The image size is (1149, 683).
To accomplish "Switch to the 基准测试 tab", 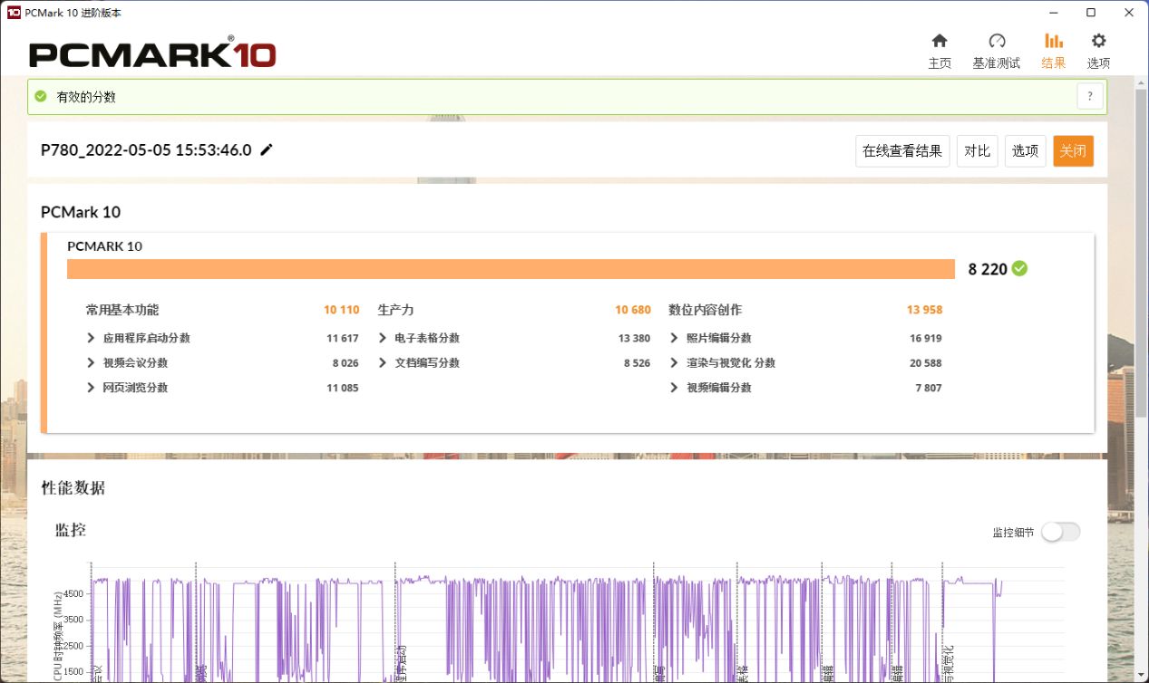I will click(997, 41).
